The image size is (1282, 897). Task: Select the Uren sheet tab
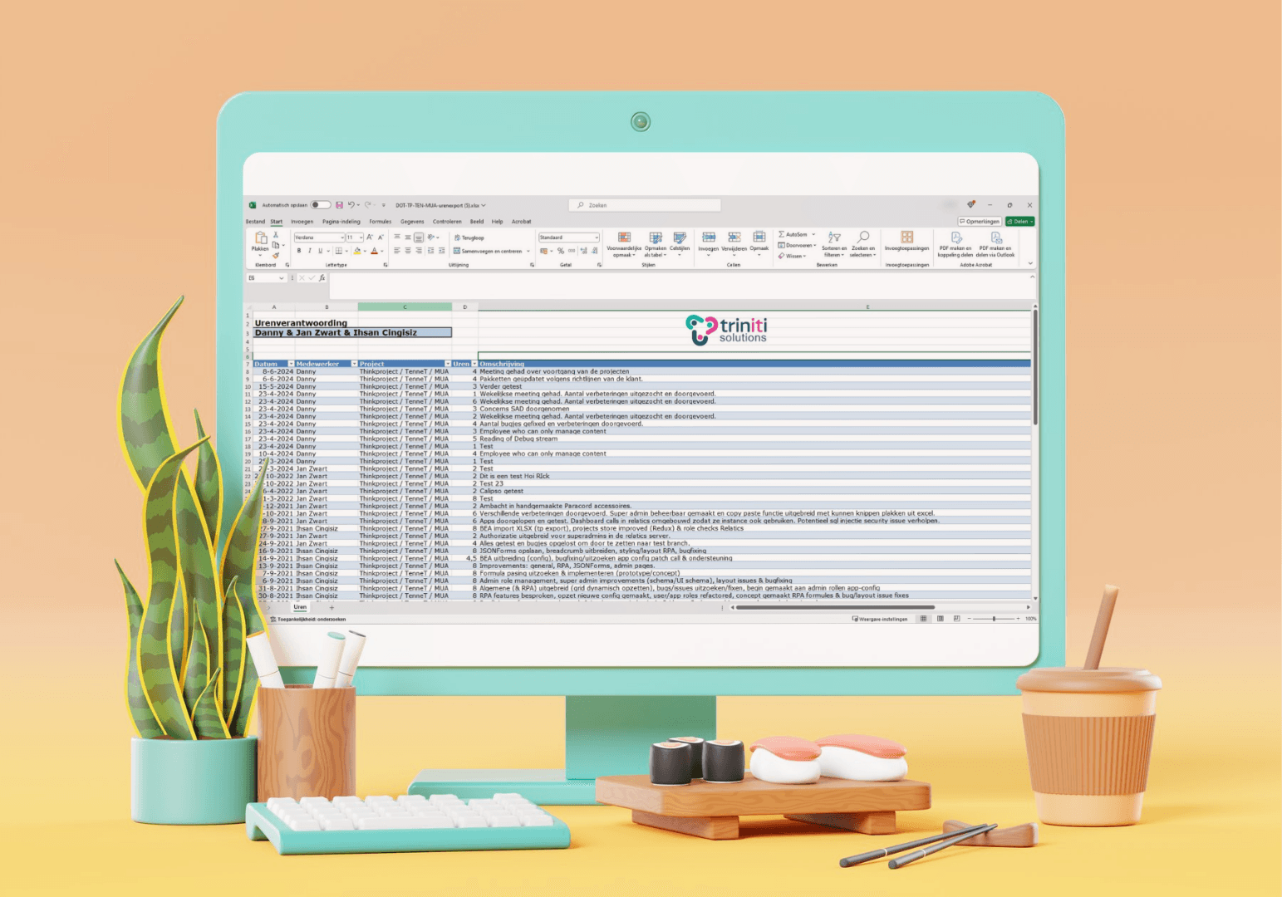pyautogui.click(x=300, y=607)
